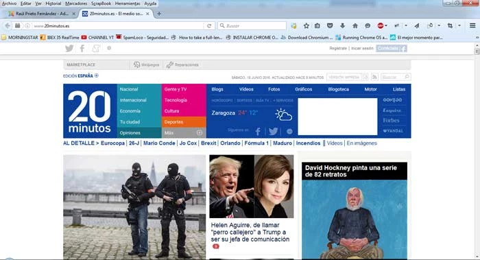Click the RSS feed icon near Versión impresa

point(374,77)
